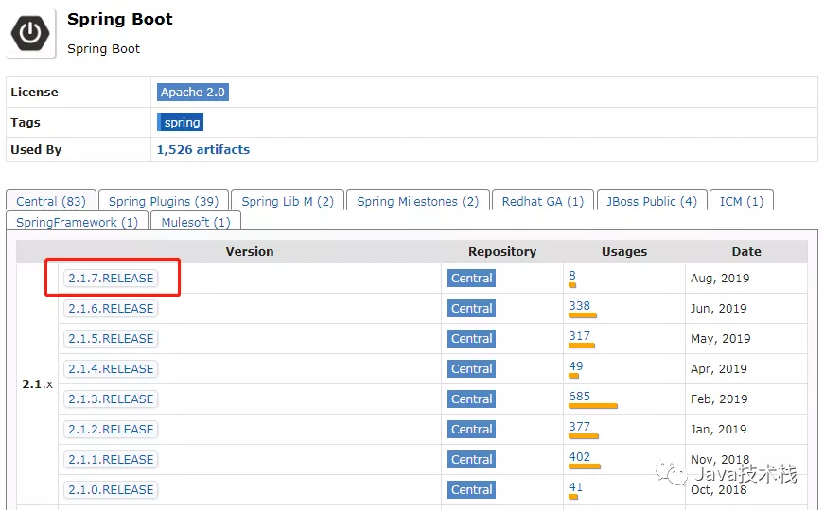Open the SpringFramework (1) tab
Viewport: 824px width, 510px height.
tap(77, 222)
